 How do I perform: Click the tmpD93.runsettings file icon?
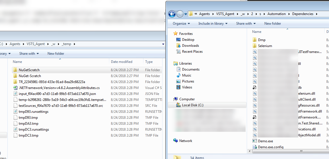coord(15,112)
